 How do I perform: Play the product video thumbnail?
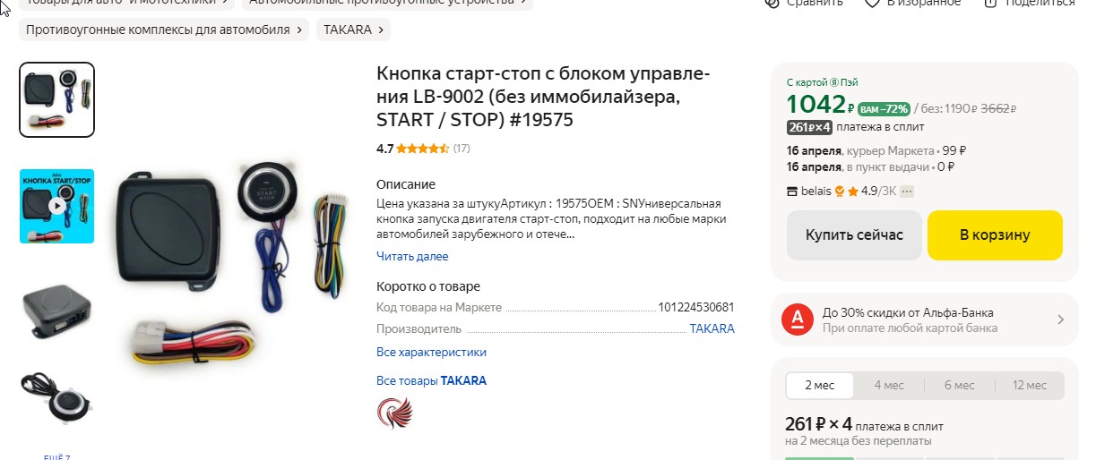coord(57,206)
